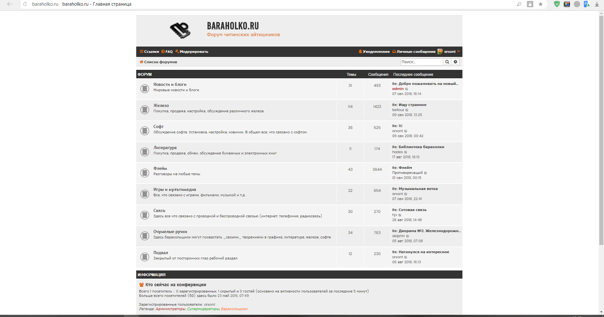Image resolution: width=604 pixels, height=317 pixels.
Task: Open the translate extension icon
Action: click(x=587, y=4)
